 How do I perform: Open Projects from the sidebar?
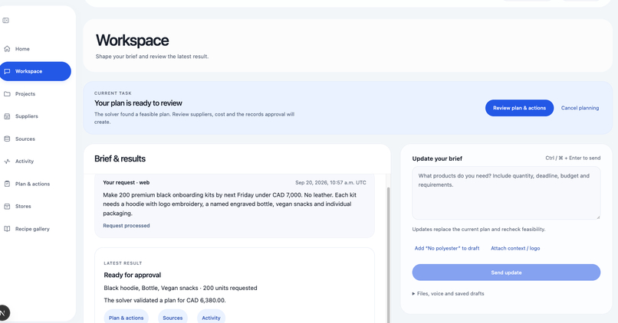point(25,94)
